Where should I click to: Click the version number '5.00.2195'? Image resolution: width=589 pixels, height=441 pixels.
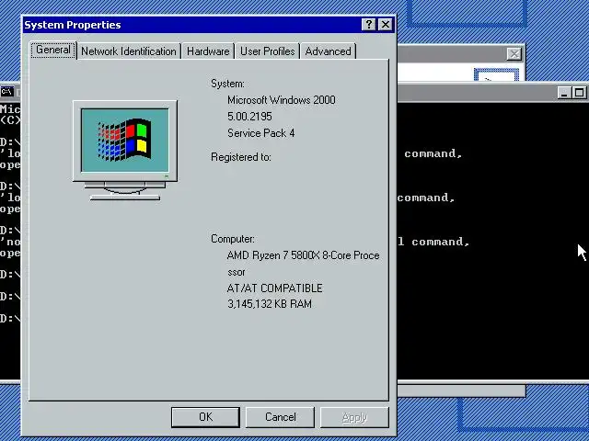coord(249,117)
